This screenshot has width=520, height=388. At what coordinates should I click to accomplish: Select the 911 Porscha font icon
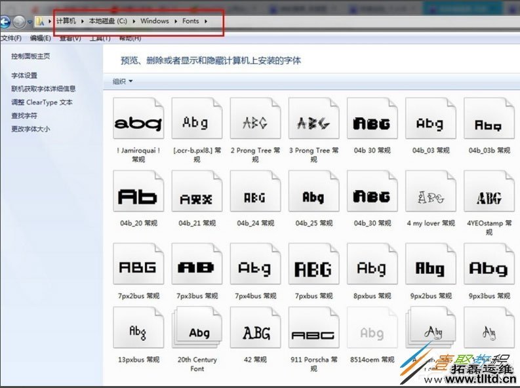pos(313,327)
